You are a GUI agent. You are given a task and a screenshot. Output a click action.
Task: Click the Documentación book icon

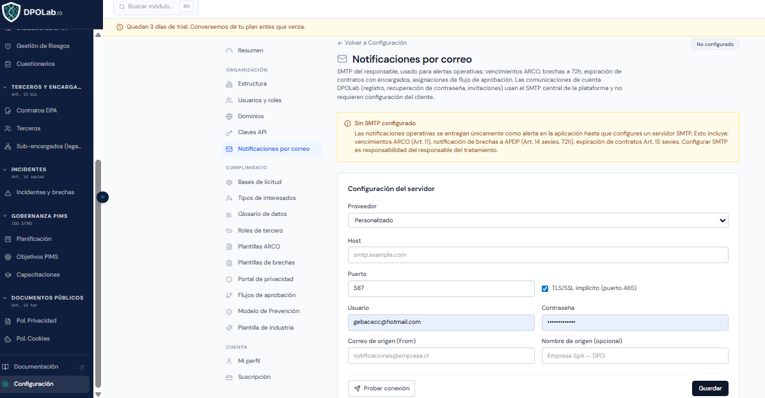pyautogui.click(x=5, y=367)
